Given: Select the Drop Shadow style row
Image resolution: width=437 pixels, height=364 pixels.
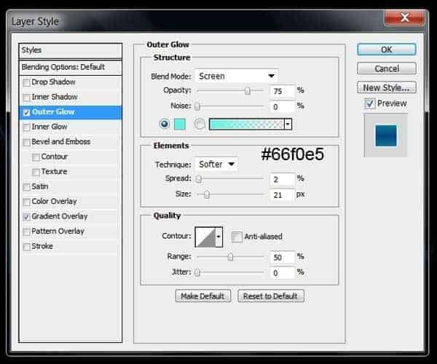Looking at the screenshot, I should pos(70,82).
